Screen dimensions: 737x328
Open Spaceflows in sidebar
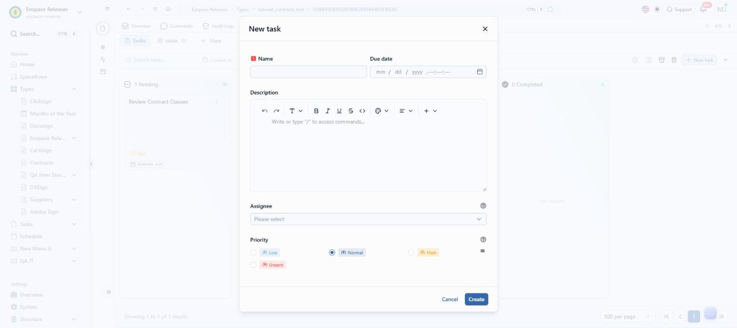[33, 77]
